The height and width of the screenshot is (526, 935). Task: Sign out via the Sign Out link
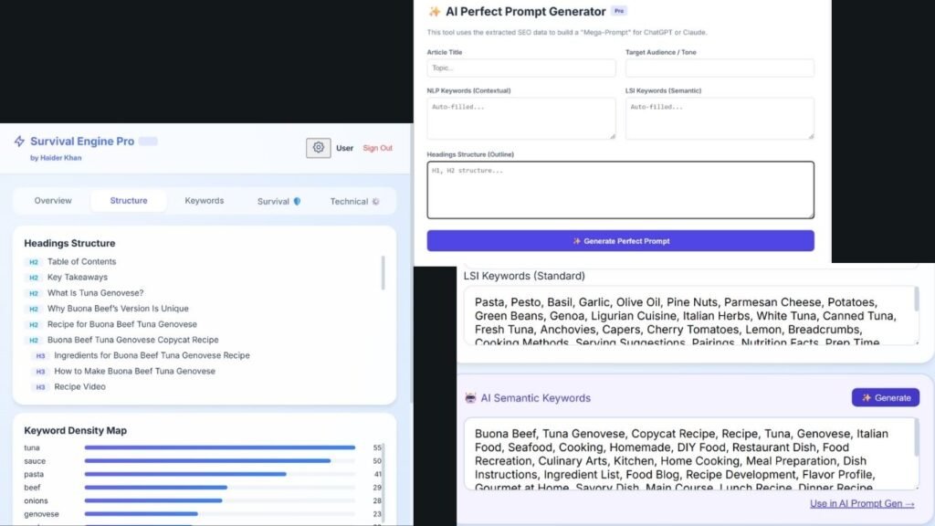(x=377, y=147)
